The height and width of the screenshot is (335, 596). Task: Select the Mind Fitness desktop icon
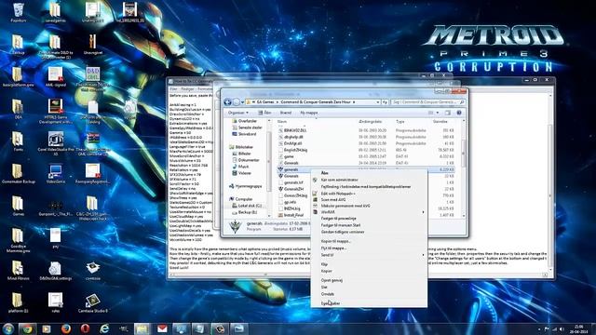[18, 270]
